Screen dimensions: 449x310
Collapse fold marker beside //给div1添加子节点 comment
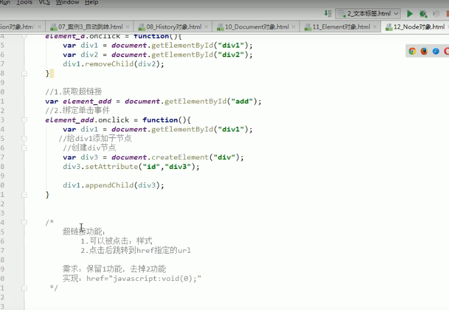coord(24,139)
